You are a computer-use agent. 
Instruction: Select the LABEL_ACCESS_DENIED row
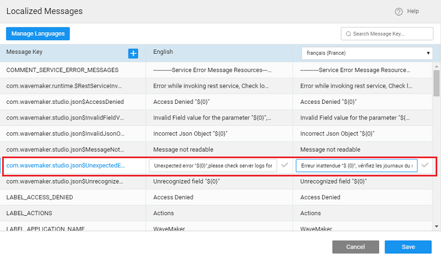[x=40, y=197]
